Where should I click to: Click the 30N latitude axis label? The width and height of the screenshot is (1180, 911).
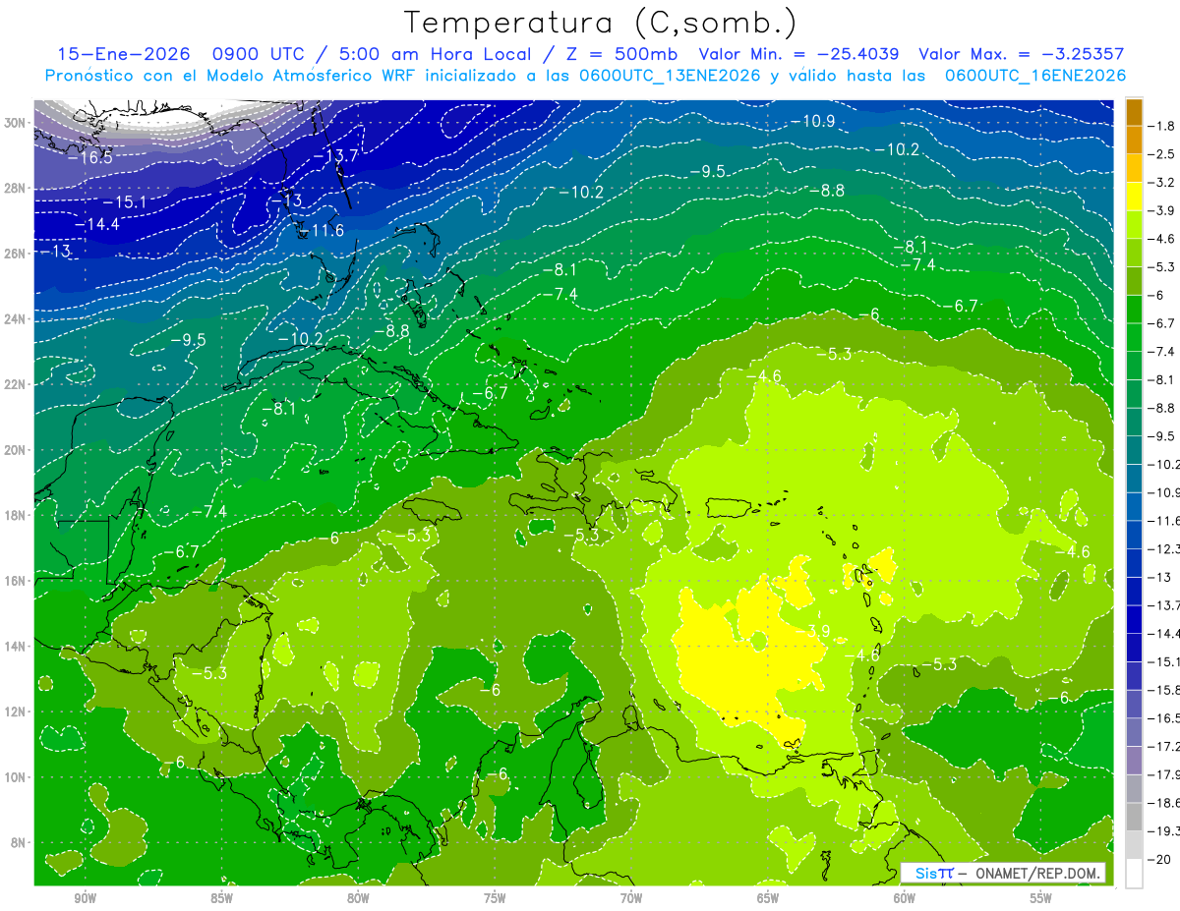16,123
